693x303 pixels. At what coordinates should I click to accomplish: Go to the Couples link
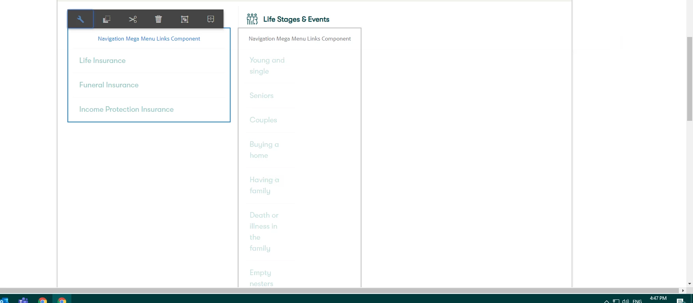[x=263, y=120]
